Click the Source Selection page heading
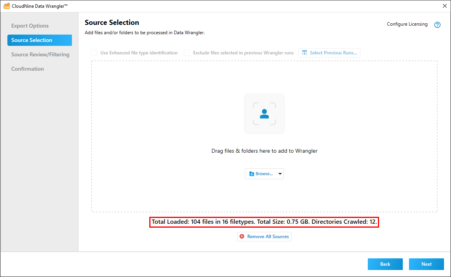This screenshot has height=277, width=451. (112, 23)
